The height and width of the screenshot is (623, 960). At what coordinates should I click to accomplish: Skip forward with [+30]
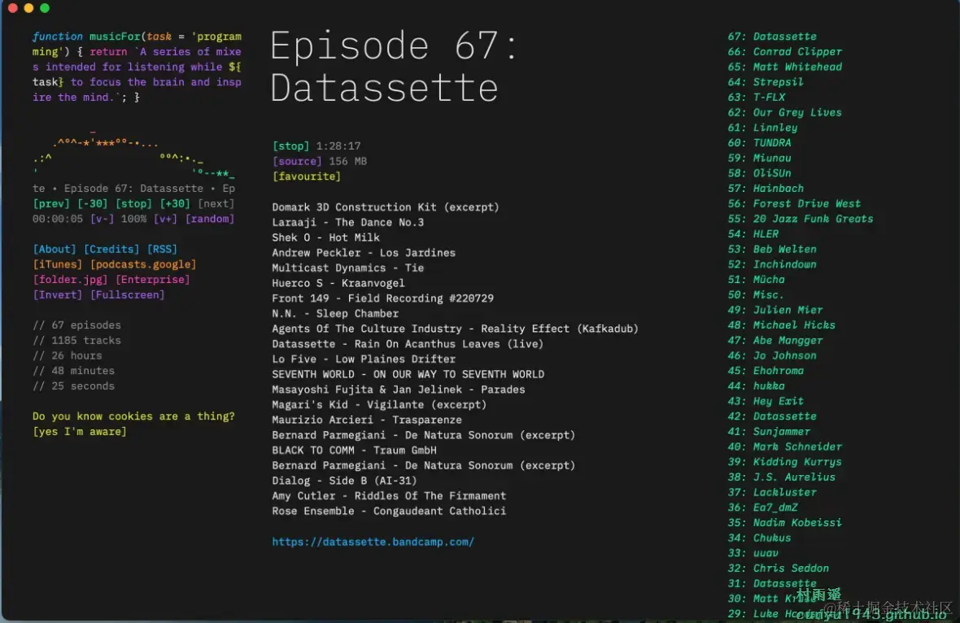point(174,204)
